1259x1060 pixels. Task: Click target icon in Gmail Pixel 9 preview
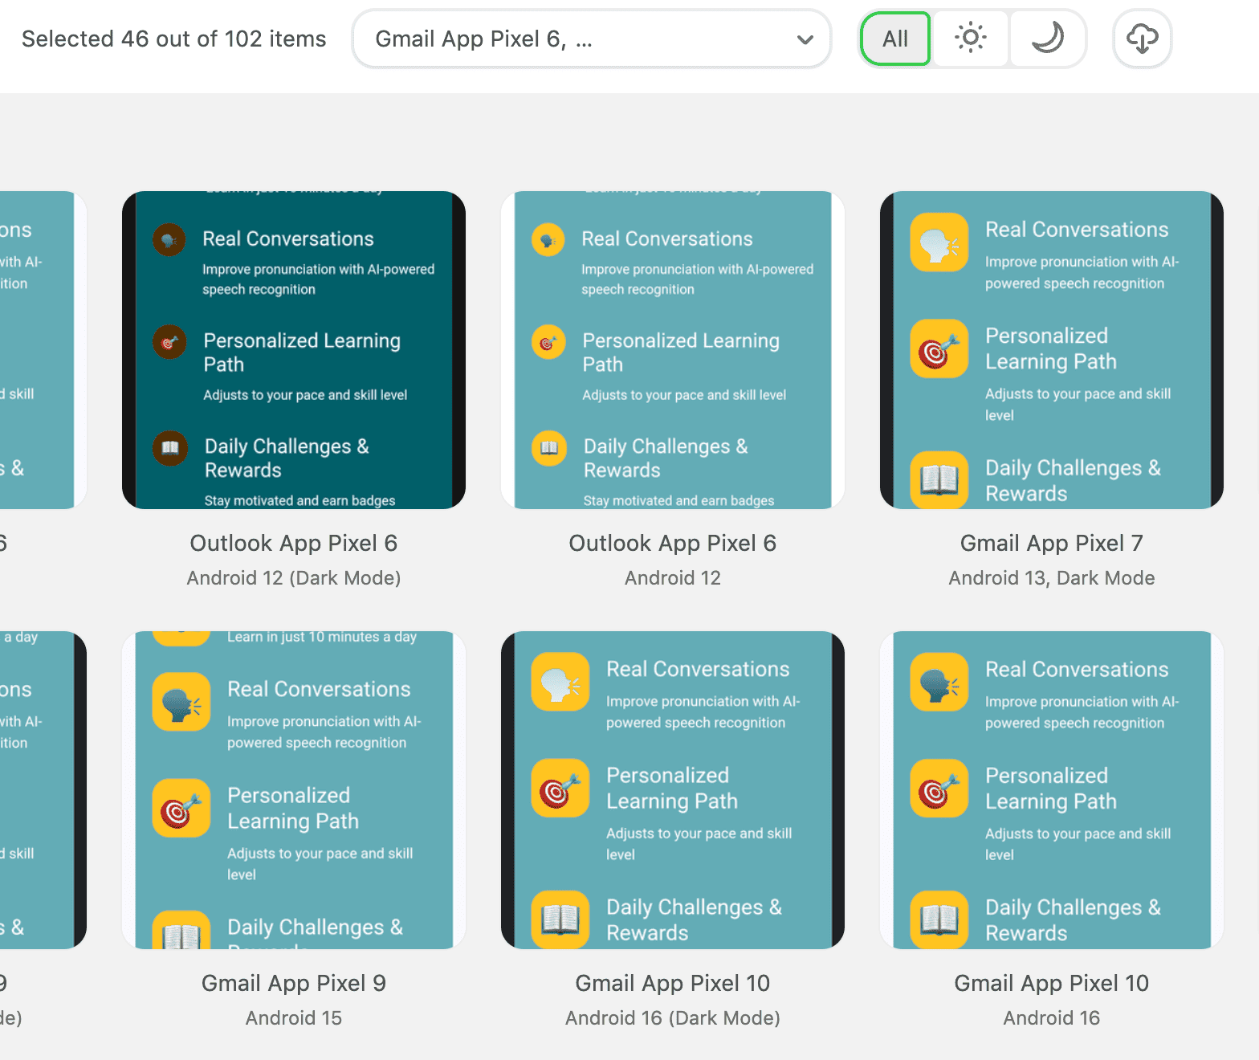pyautogui.click(x=181, y=809)
